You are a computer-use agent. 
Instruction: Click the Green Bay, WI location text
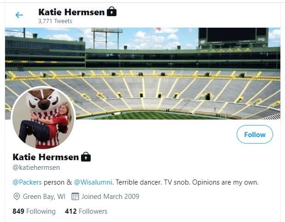pos(44,197)
